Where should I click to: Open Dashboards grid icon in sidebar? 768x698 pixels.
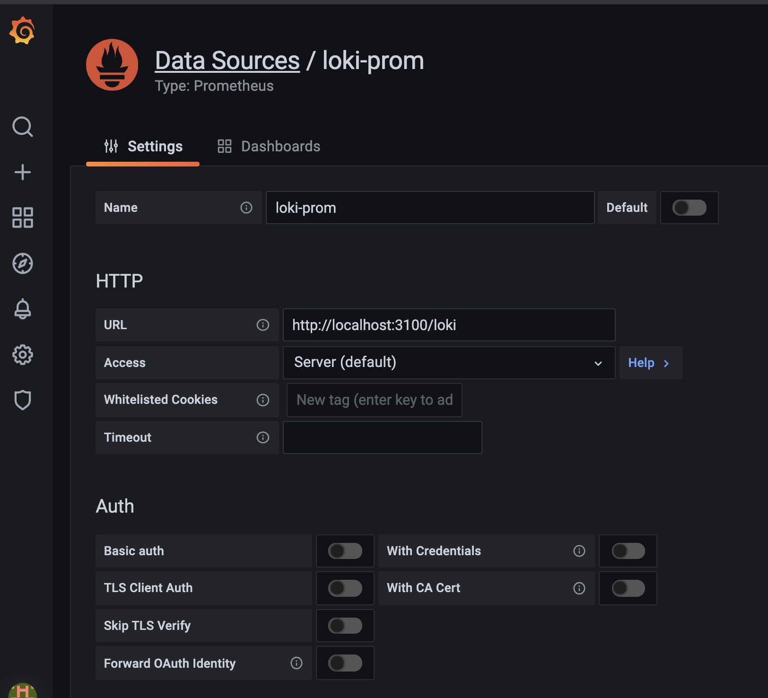(x=22, y=218)
